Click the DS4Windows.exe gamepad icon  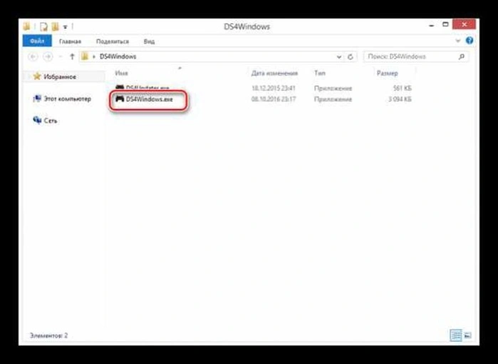point(120,99)
